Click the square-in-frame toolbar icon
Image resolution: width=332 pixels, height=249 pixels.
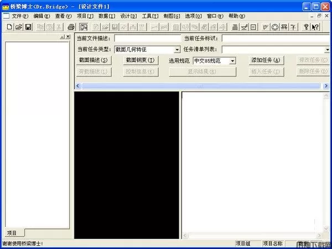pyautogui.click(x=253, y=27)
